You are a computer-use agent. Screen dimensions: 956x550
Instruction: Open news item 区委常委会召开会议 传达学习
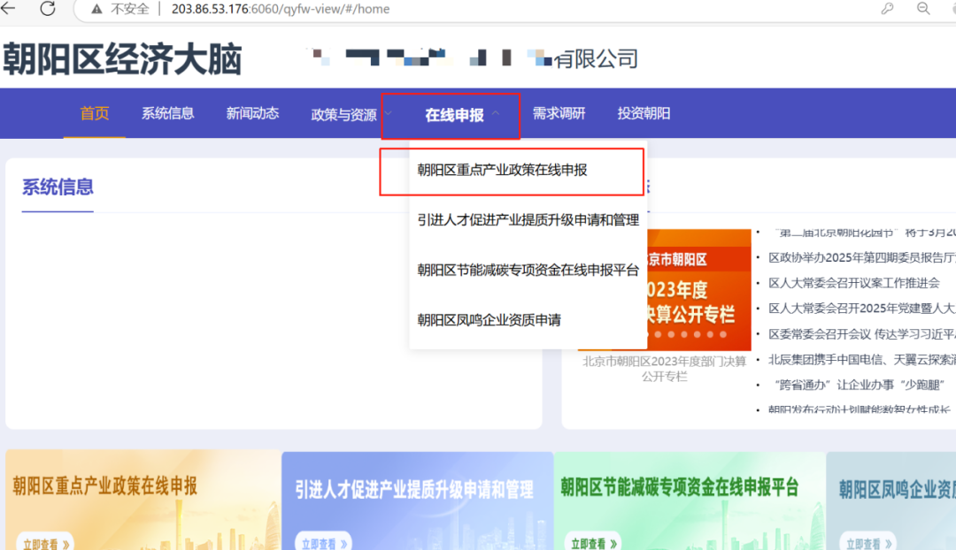point(862,333)
